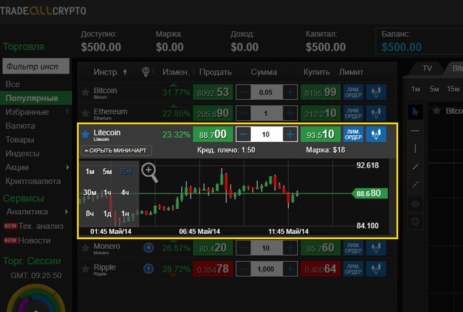Star the Ripple instrument
Image resolution: width=463 pixels, height=312 pixels.
click(85, 269)
